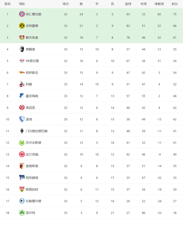Select the 门兴格拉德巴赫 table row name
Image resolution: width=183 pixels, height=232 pixels.
click(37, 131)
